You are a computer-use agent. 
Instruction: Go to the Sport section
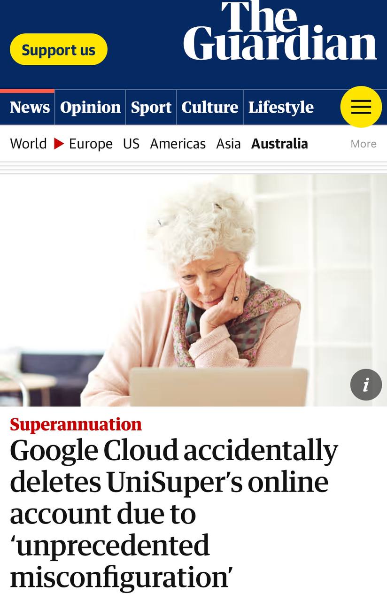coord(151,108)
